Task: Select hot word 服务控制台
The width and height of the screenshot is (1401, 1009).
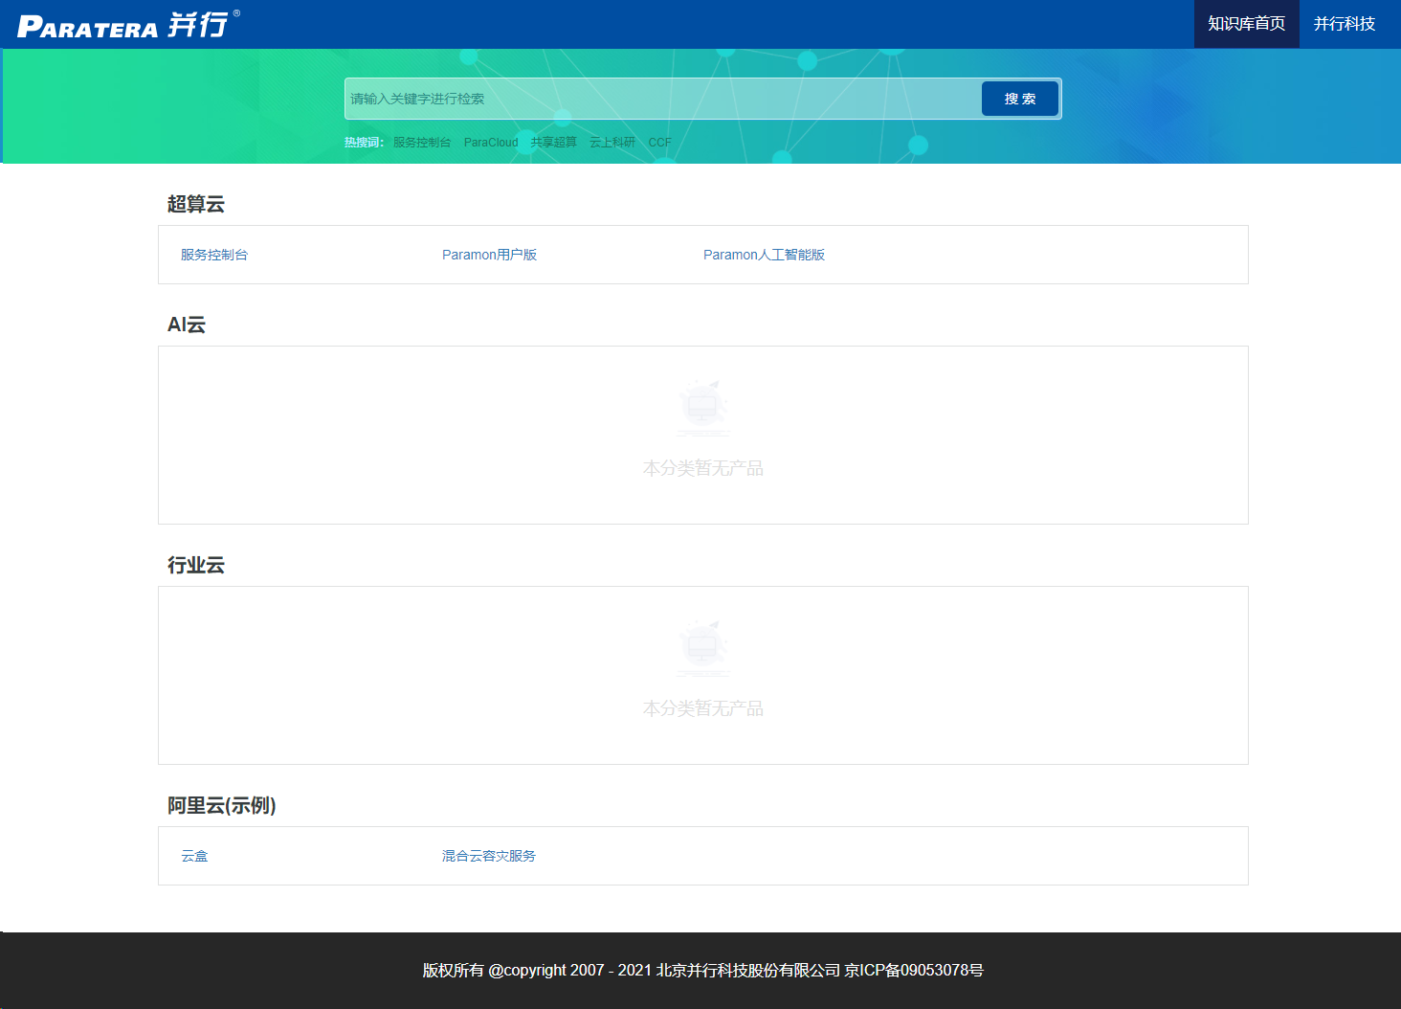Action: [422, 143]
